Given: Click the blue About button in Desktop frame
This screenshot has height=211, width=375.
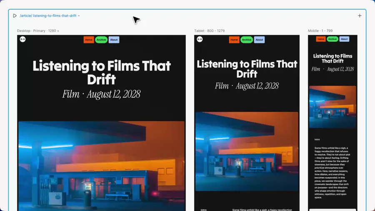Looking at the screenshot, I should 114,40.
